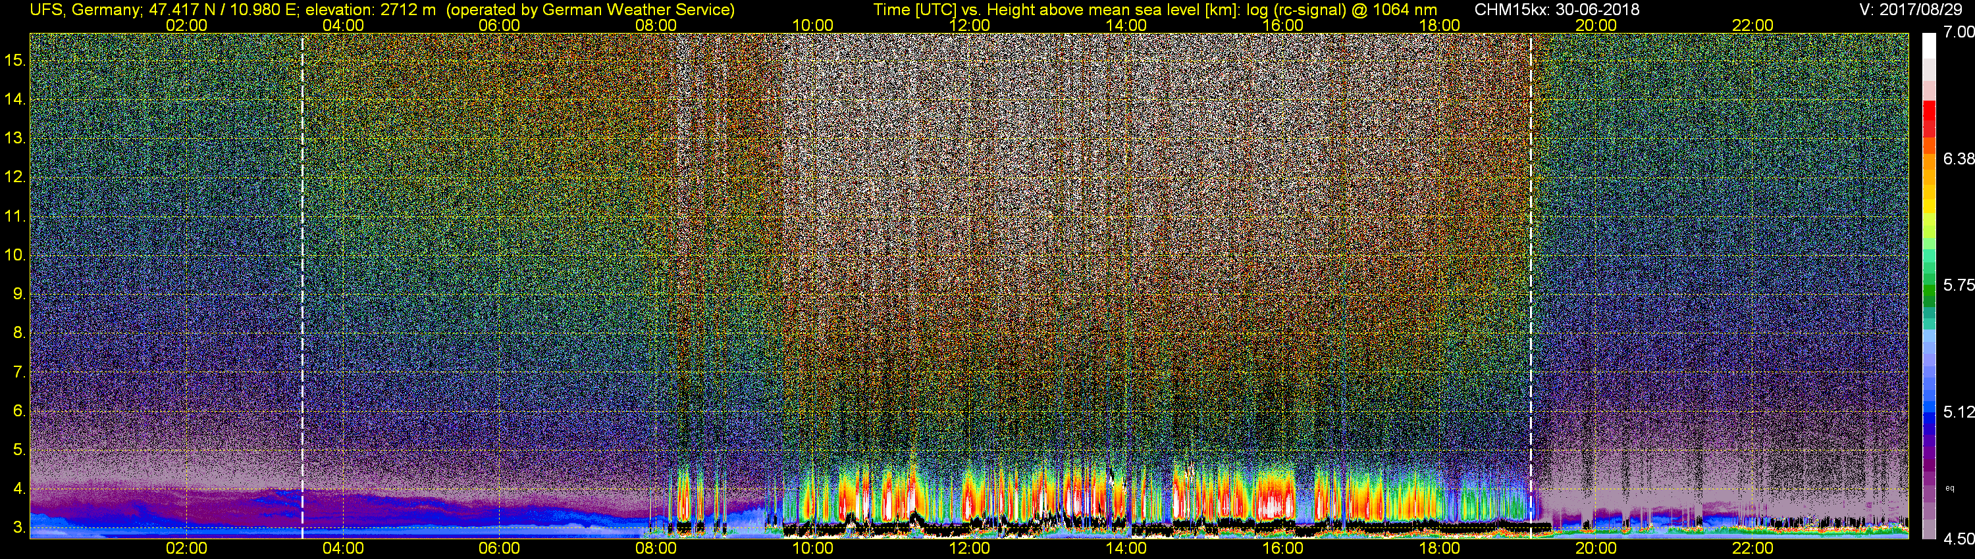
Task: Click the "7.00" color scale maximum value
Action: point(1959,32)
